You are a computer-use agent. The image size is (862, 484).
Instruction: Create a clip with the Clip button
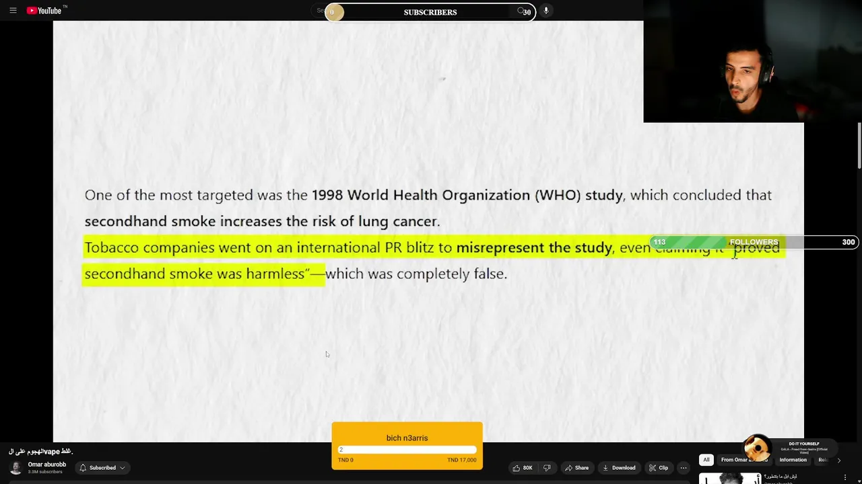click(x=658, y=468)
